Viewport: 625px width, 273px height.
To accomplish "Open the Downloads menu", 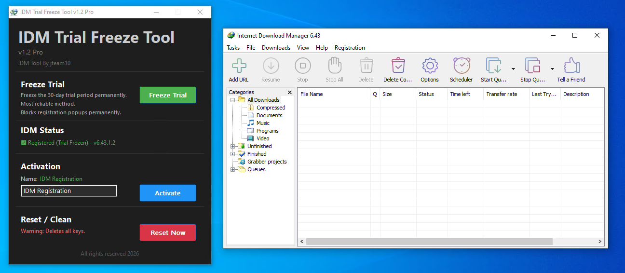I will [x=276, y=48].
